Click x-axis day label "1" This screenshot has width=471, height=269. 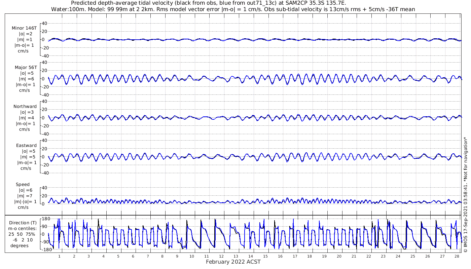click(x=59, y=256)
